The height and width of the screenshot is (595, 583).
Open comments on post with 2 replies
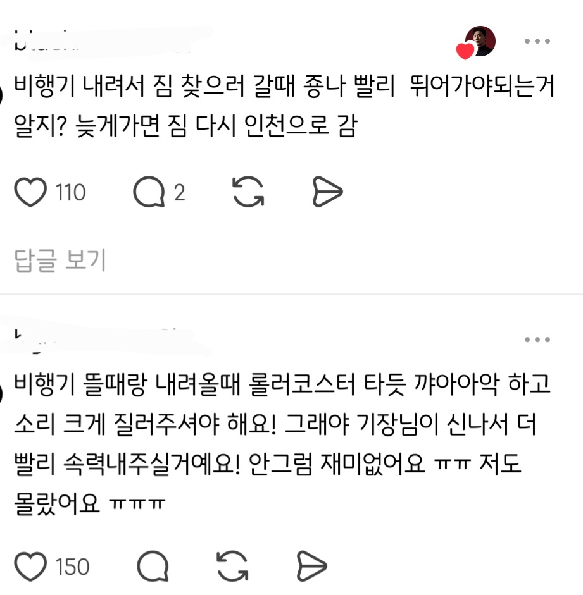[149, 192]
